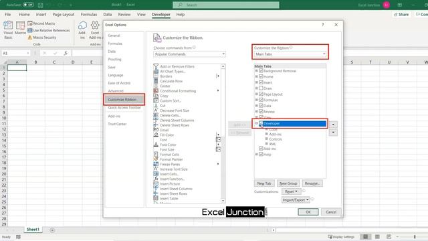
Task: Select the Cut command
Action: (163, 106)
